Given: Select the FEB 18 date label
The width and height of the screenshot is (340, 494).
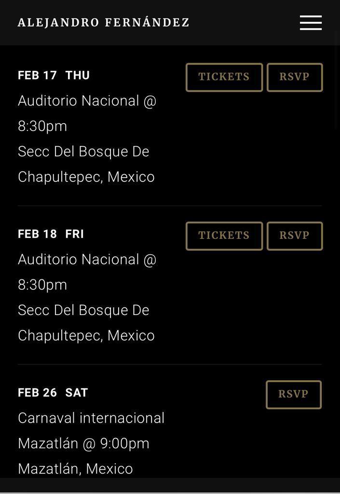Looking at the screenshot, I should pyautogui.click(x=37, y=234).
